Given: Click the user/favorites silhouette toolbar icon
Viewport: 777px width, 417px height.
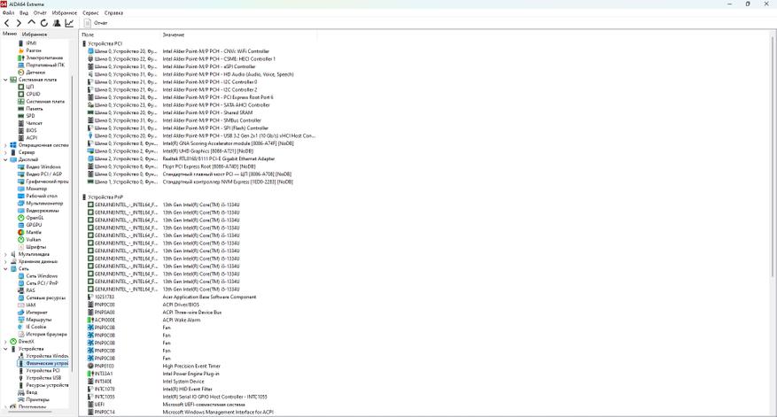Looking at the screenshot, I should [x=57, y=23].
